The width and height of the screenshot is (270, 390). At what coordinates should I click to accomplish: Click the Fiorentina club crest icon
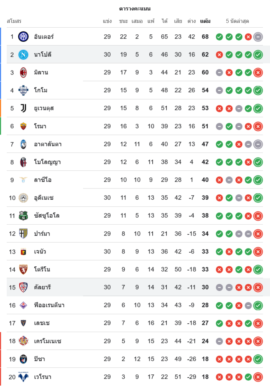tap(23, 305)
